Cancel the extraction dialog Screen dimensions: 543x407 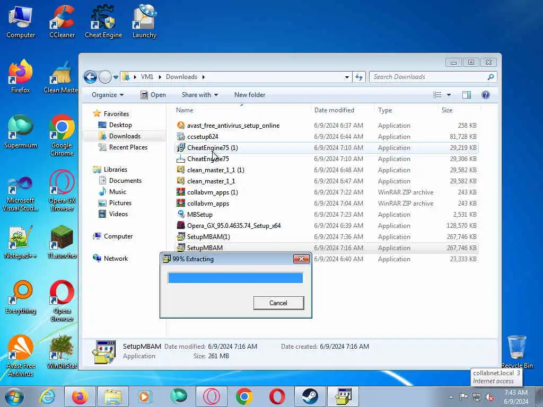tap(278, 303)
